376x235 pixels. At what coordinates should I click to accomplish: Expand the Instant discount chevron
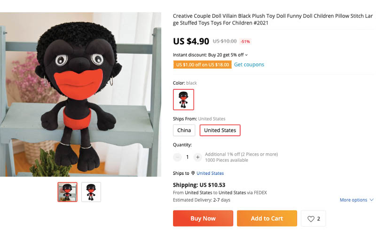246,55
